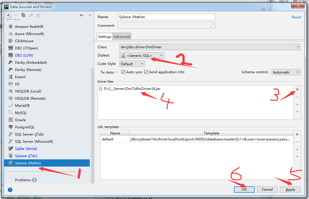Open the Schema control dropdown
Viewport: 309px width, 199px height.
[x=286, y=72]
